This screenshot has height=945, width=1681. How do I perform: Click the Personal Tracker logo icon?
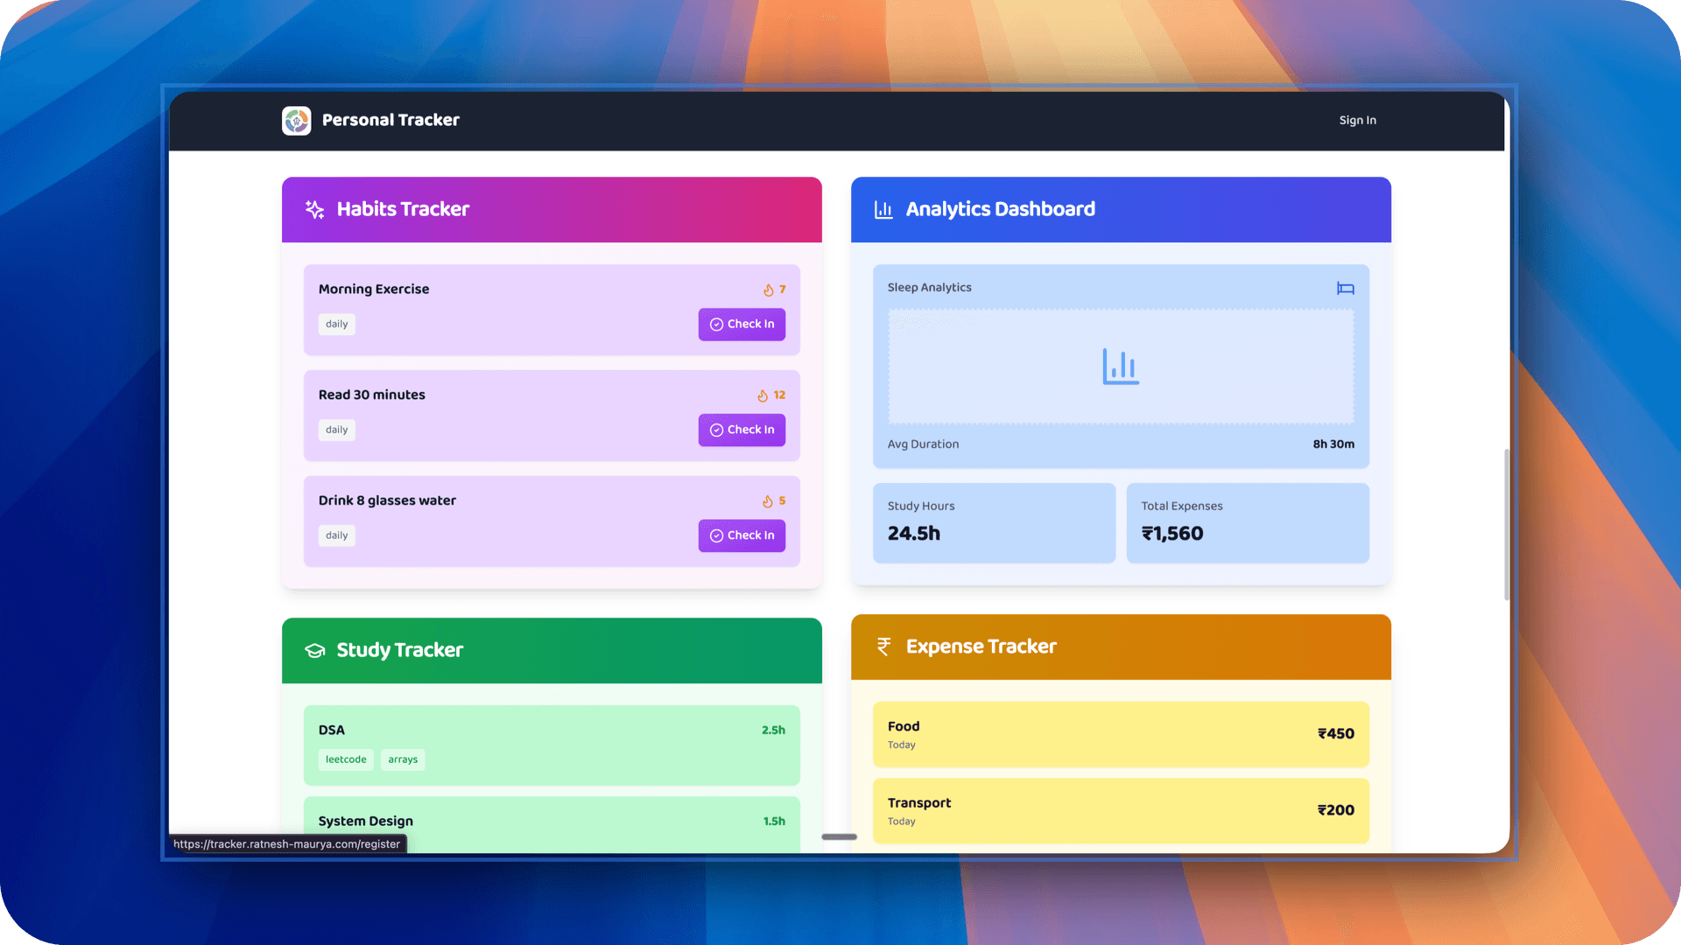click(296, 120)
